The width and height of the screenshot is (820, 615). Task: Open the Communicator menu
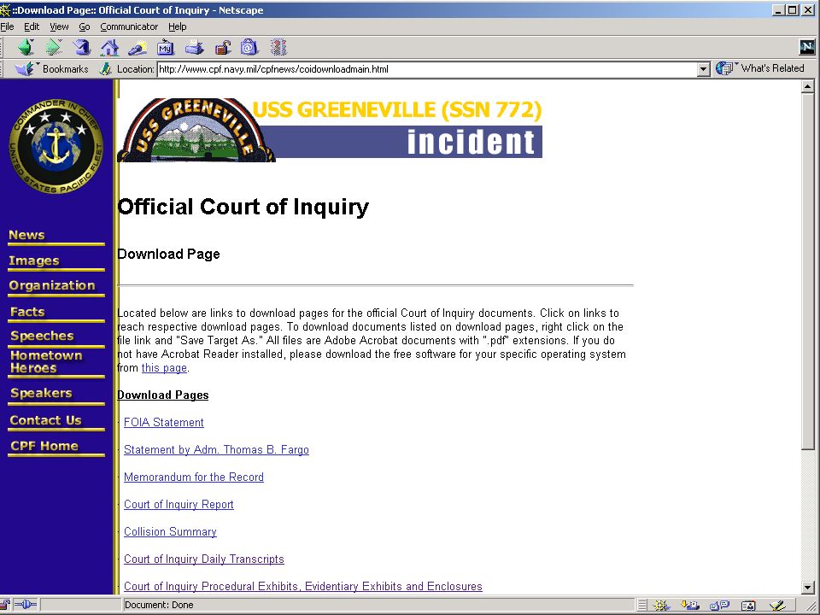point(129,26)
